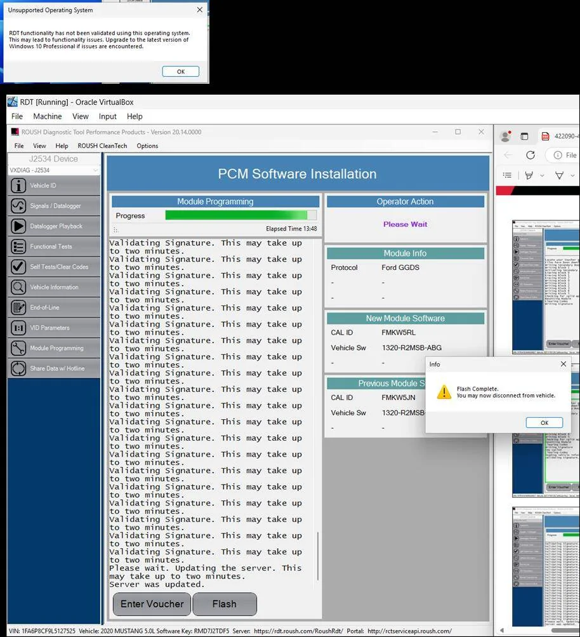Close the Unsupported Operating System dialog

pos(200,10)
